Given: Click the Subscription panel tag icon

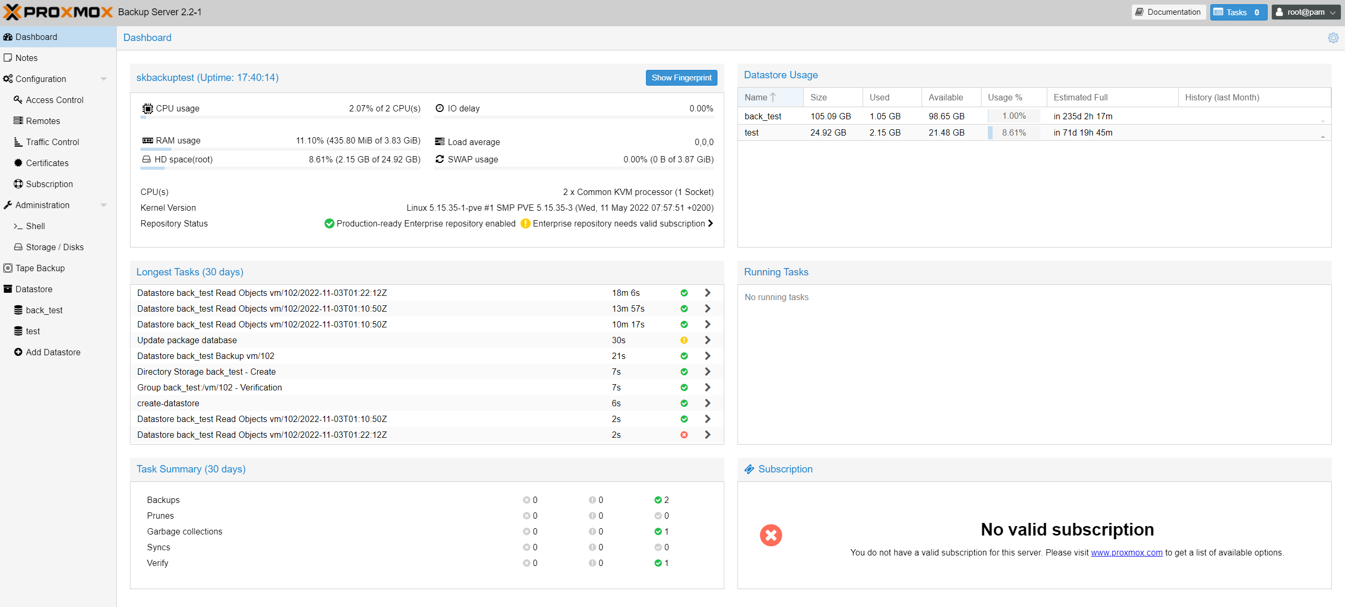Looking at the screenshot, I should point(749,469).
